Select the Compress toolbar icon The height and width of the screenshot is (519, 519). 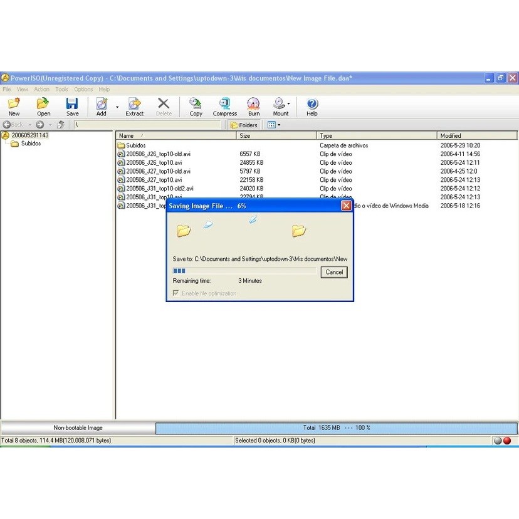[224, 107]
